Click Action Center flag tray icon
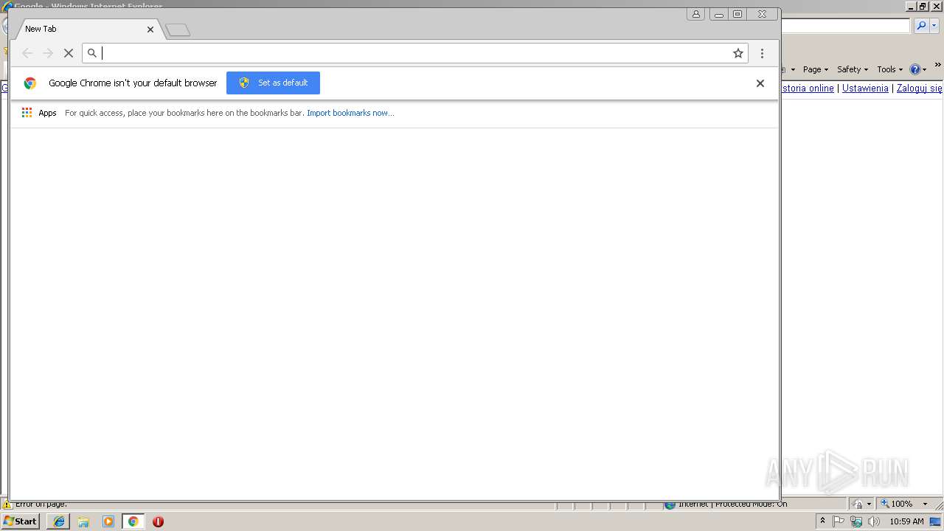 (839, 521)
